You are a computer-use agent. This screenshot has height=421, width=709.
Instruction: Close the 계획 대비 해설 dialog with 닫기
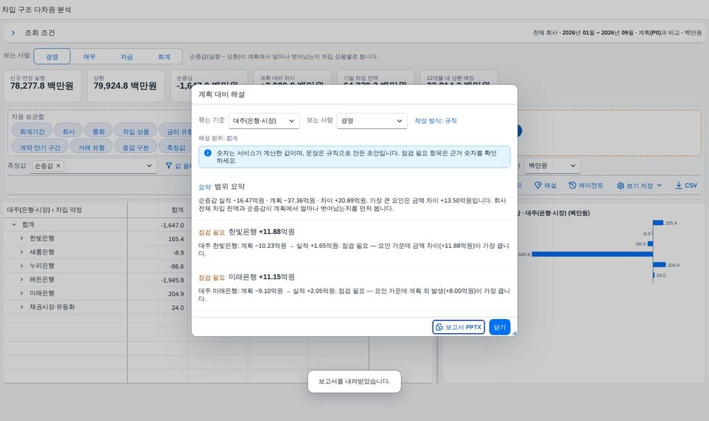click(500, 327)
